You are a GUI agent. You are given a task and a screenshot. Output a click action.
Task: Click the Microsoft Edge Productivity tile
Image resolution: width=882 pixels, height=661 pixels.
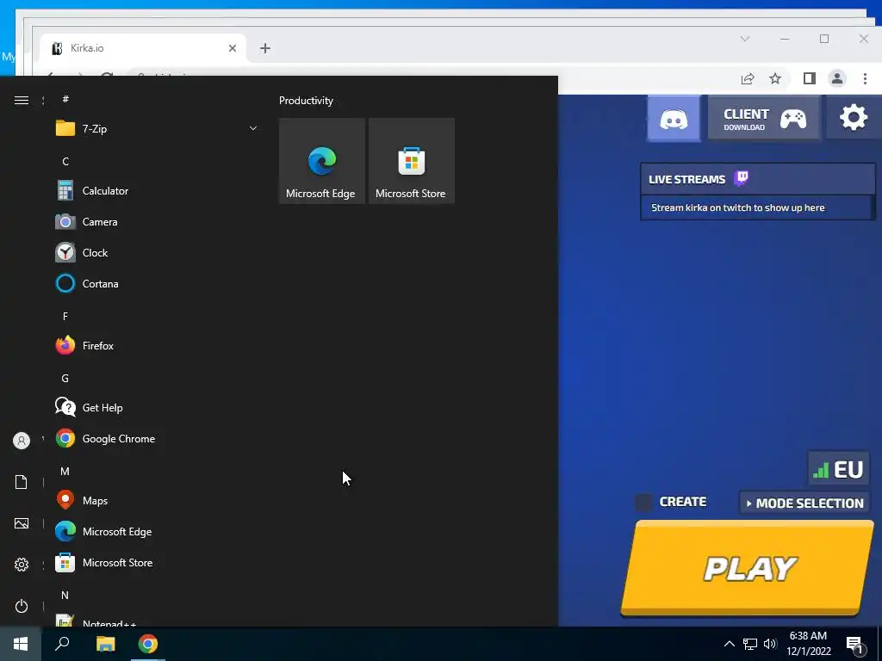click(x=322, y=161)
